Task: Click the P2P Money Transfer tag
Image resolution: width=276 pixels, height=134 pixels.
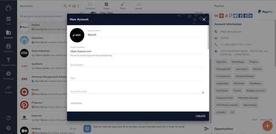Action: (x=227, y=105)
